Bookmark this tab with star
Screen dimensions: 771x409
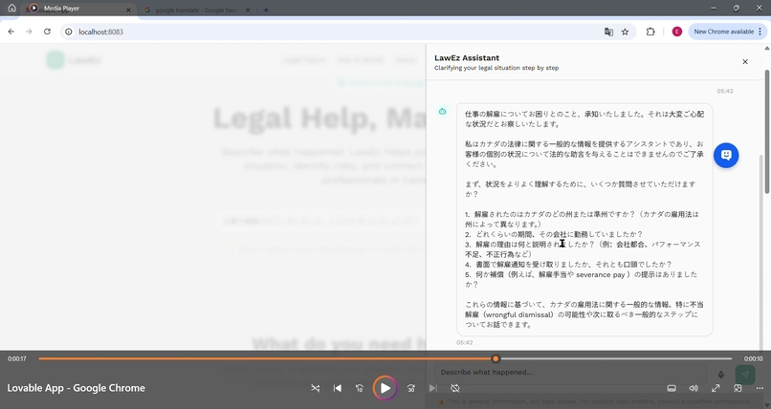(x=625, y=32)
